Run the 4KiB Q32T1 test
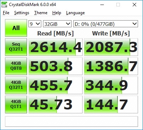 16,85
